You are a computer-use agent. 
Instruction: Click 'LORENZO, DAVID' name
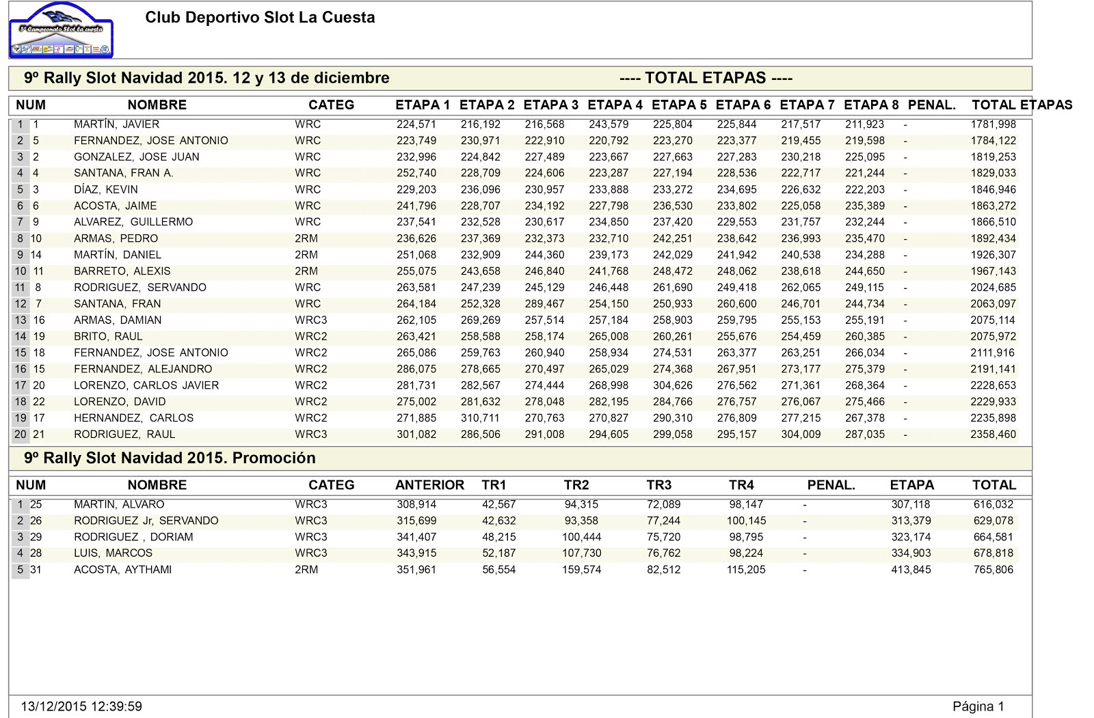120,402
